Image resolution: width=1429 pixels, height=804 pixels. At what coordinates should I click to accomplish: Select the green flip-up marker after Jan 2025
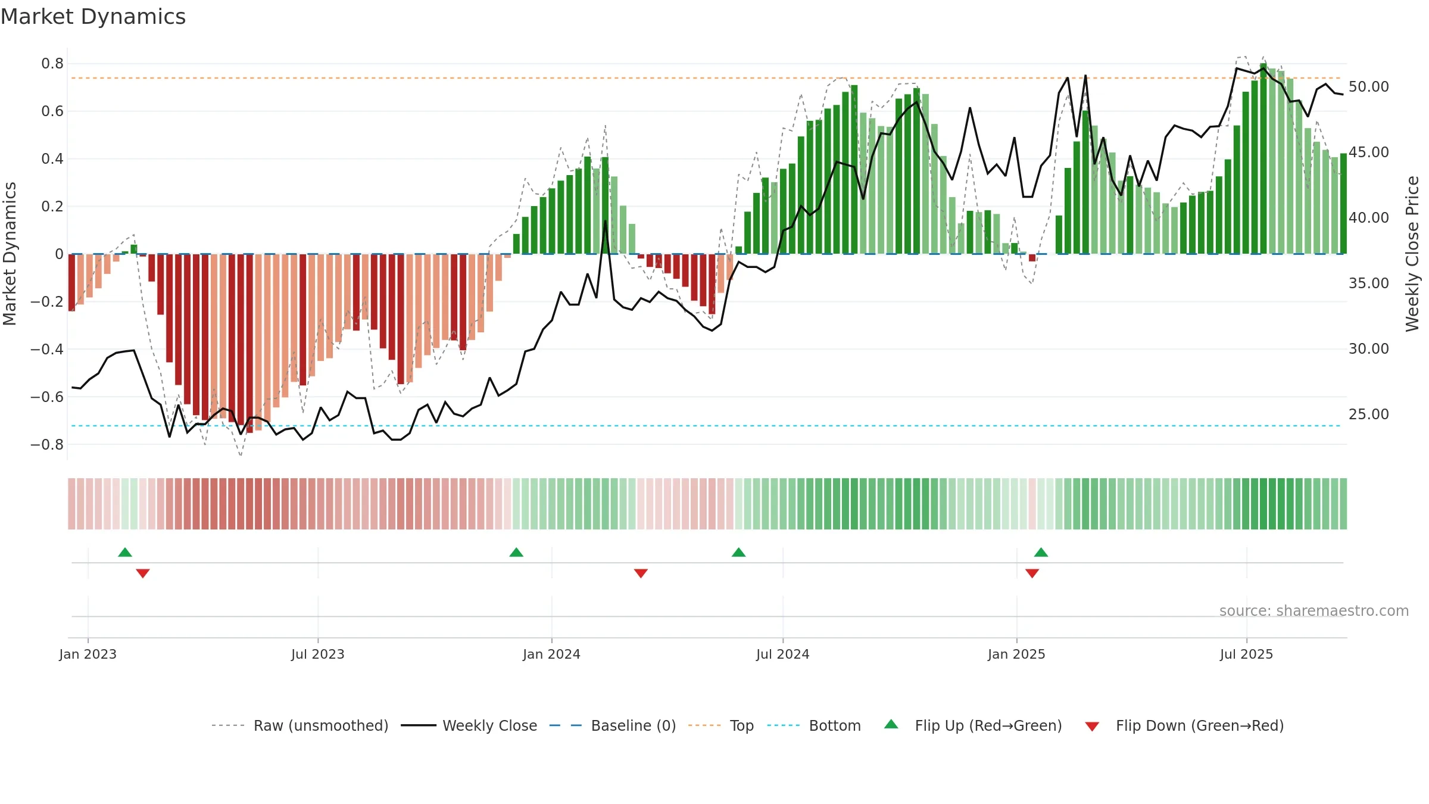click(x=1041, y=552)
